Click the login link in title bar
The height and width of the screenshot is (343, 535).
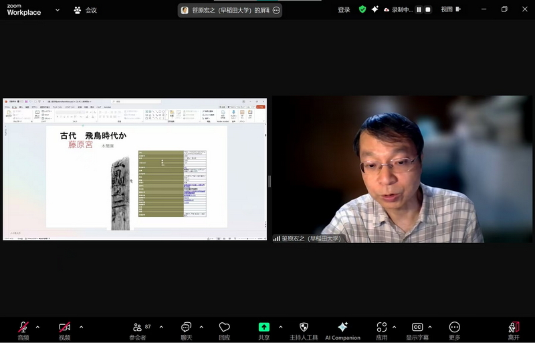point(344,10)
